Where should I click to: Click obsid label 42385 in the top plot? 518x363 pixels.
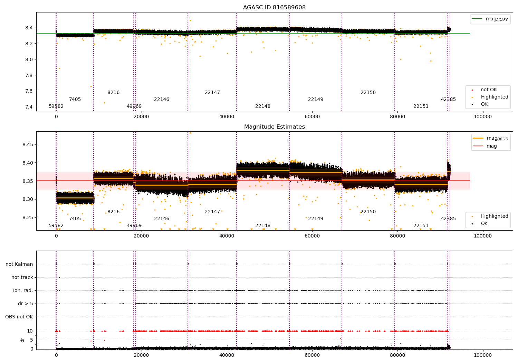(448, 100)
